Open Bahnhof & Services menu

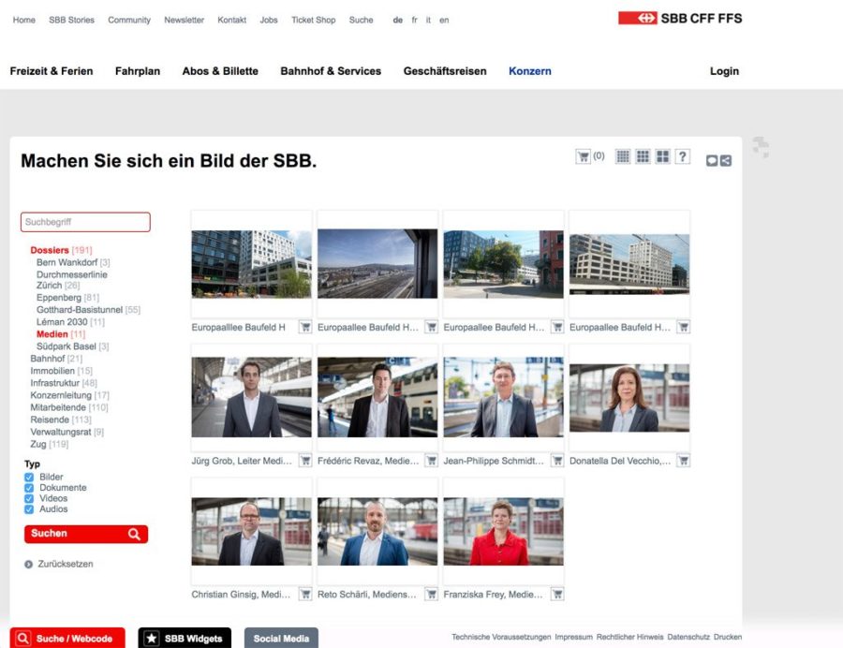click(x=331, y=71)
